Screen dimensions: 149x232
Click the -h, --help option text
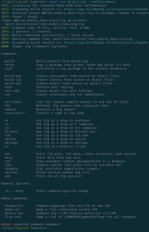(x=14, y=191)
